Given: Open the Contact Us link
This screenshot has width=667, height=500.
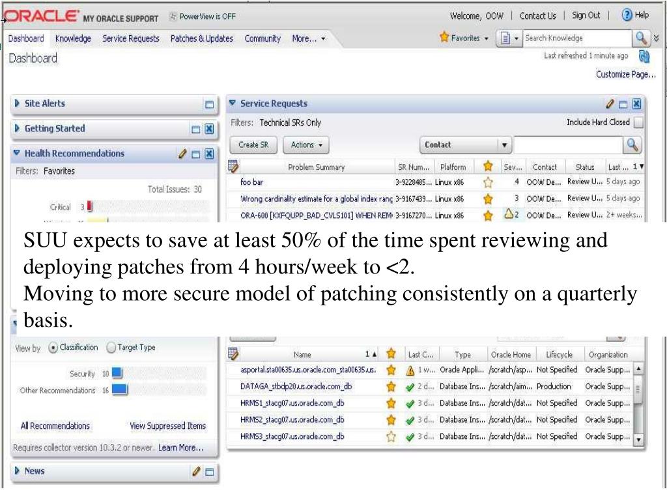Looking at the screenshot, I should pos(537,16).
